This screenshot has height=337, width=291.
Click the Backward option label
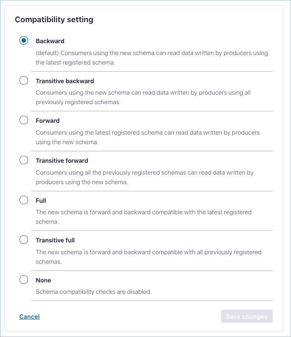[x=50, y=41]
